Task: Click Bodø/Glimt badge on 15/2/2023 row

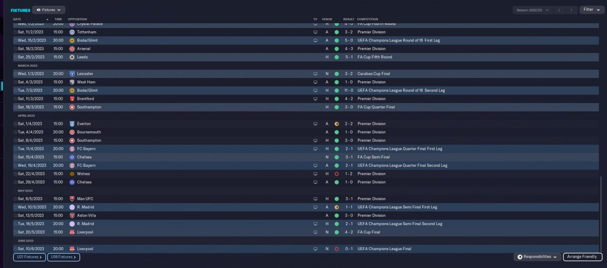Action: 72,41
